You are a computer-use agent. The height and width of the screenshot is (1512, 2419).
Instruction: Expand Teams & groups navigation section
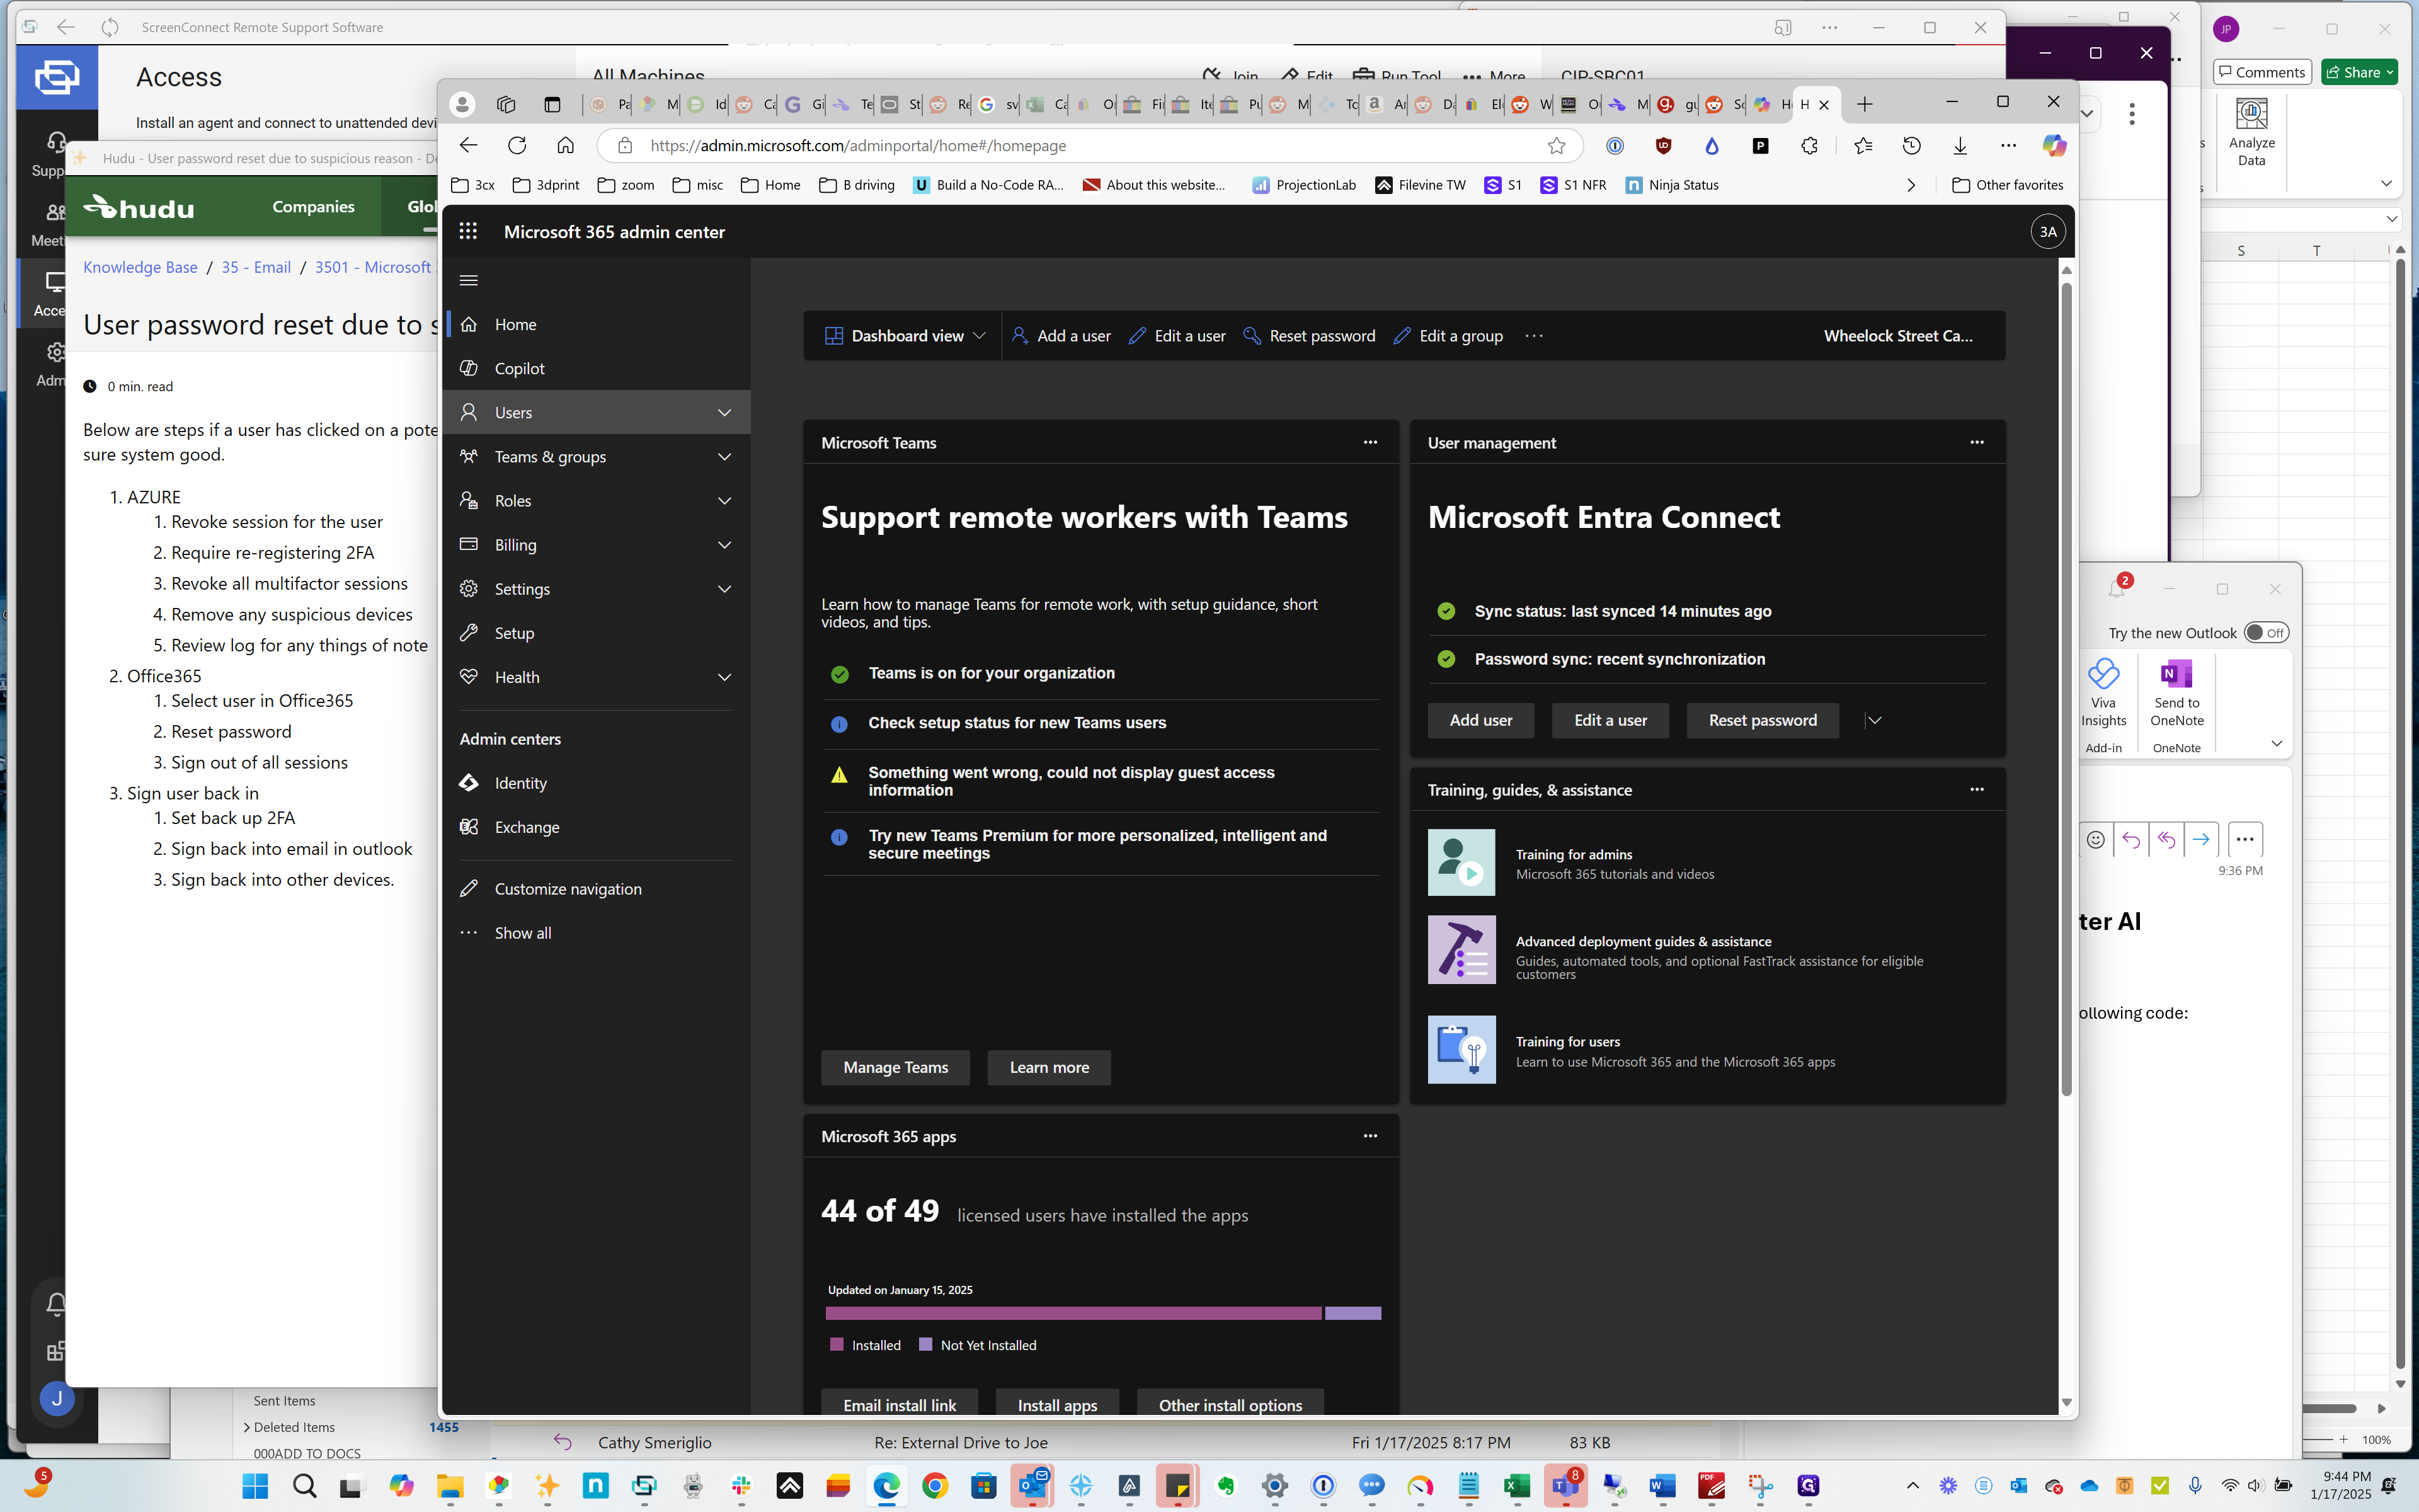coord(597,456)
